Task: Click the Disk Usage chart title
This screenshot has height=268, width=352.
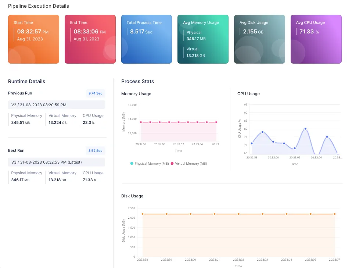Action: [x=132, y=196]
